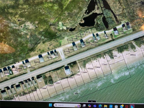Select parcel 172899 near the dunes
The height and width of the screenshot is (108, 144).
pyautogui.click(x=114, y=56)
